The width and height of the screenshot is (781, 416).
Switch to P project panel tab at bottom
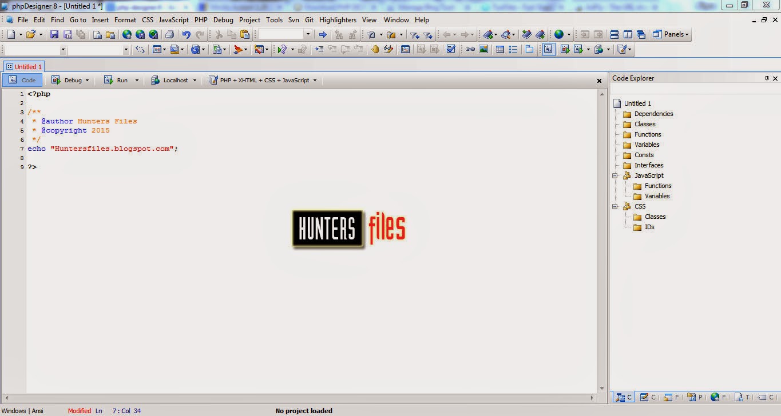(x=695, y=397)
